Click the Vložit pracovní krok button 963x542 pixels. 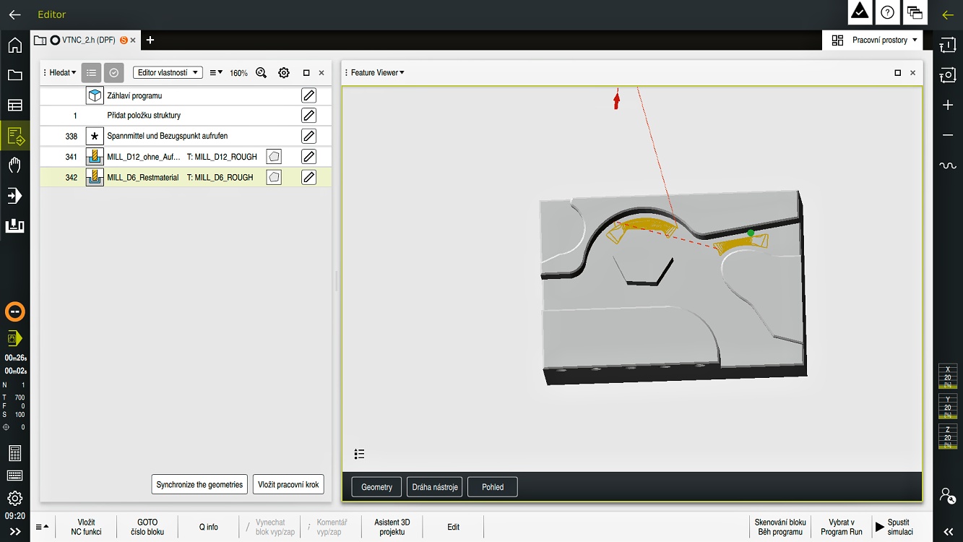click(288, 484)
